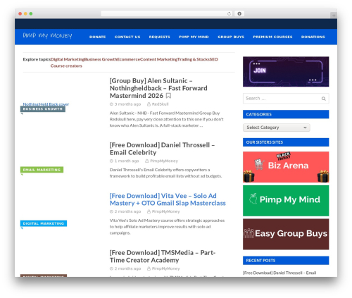This screenshot has width=352, height=298.
Task: Click the Pimp My Money logo
Action: tap(47, 36)
